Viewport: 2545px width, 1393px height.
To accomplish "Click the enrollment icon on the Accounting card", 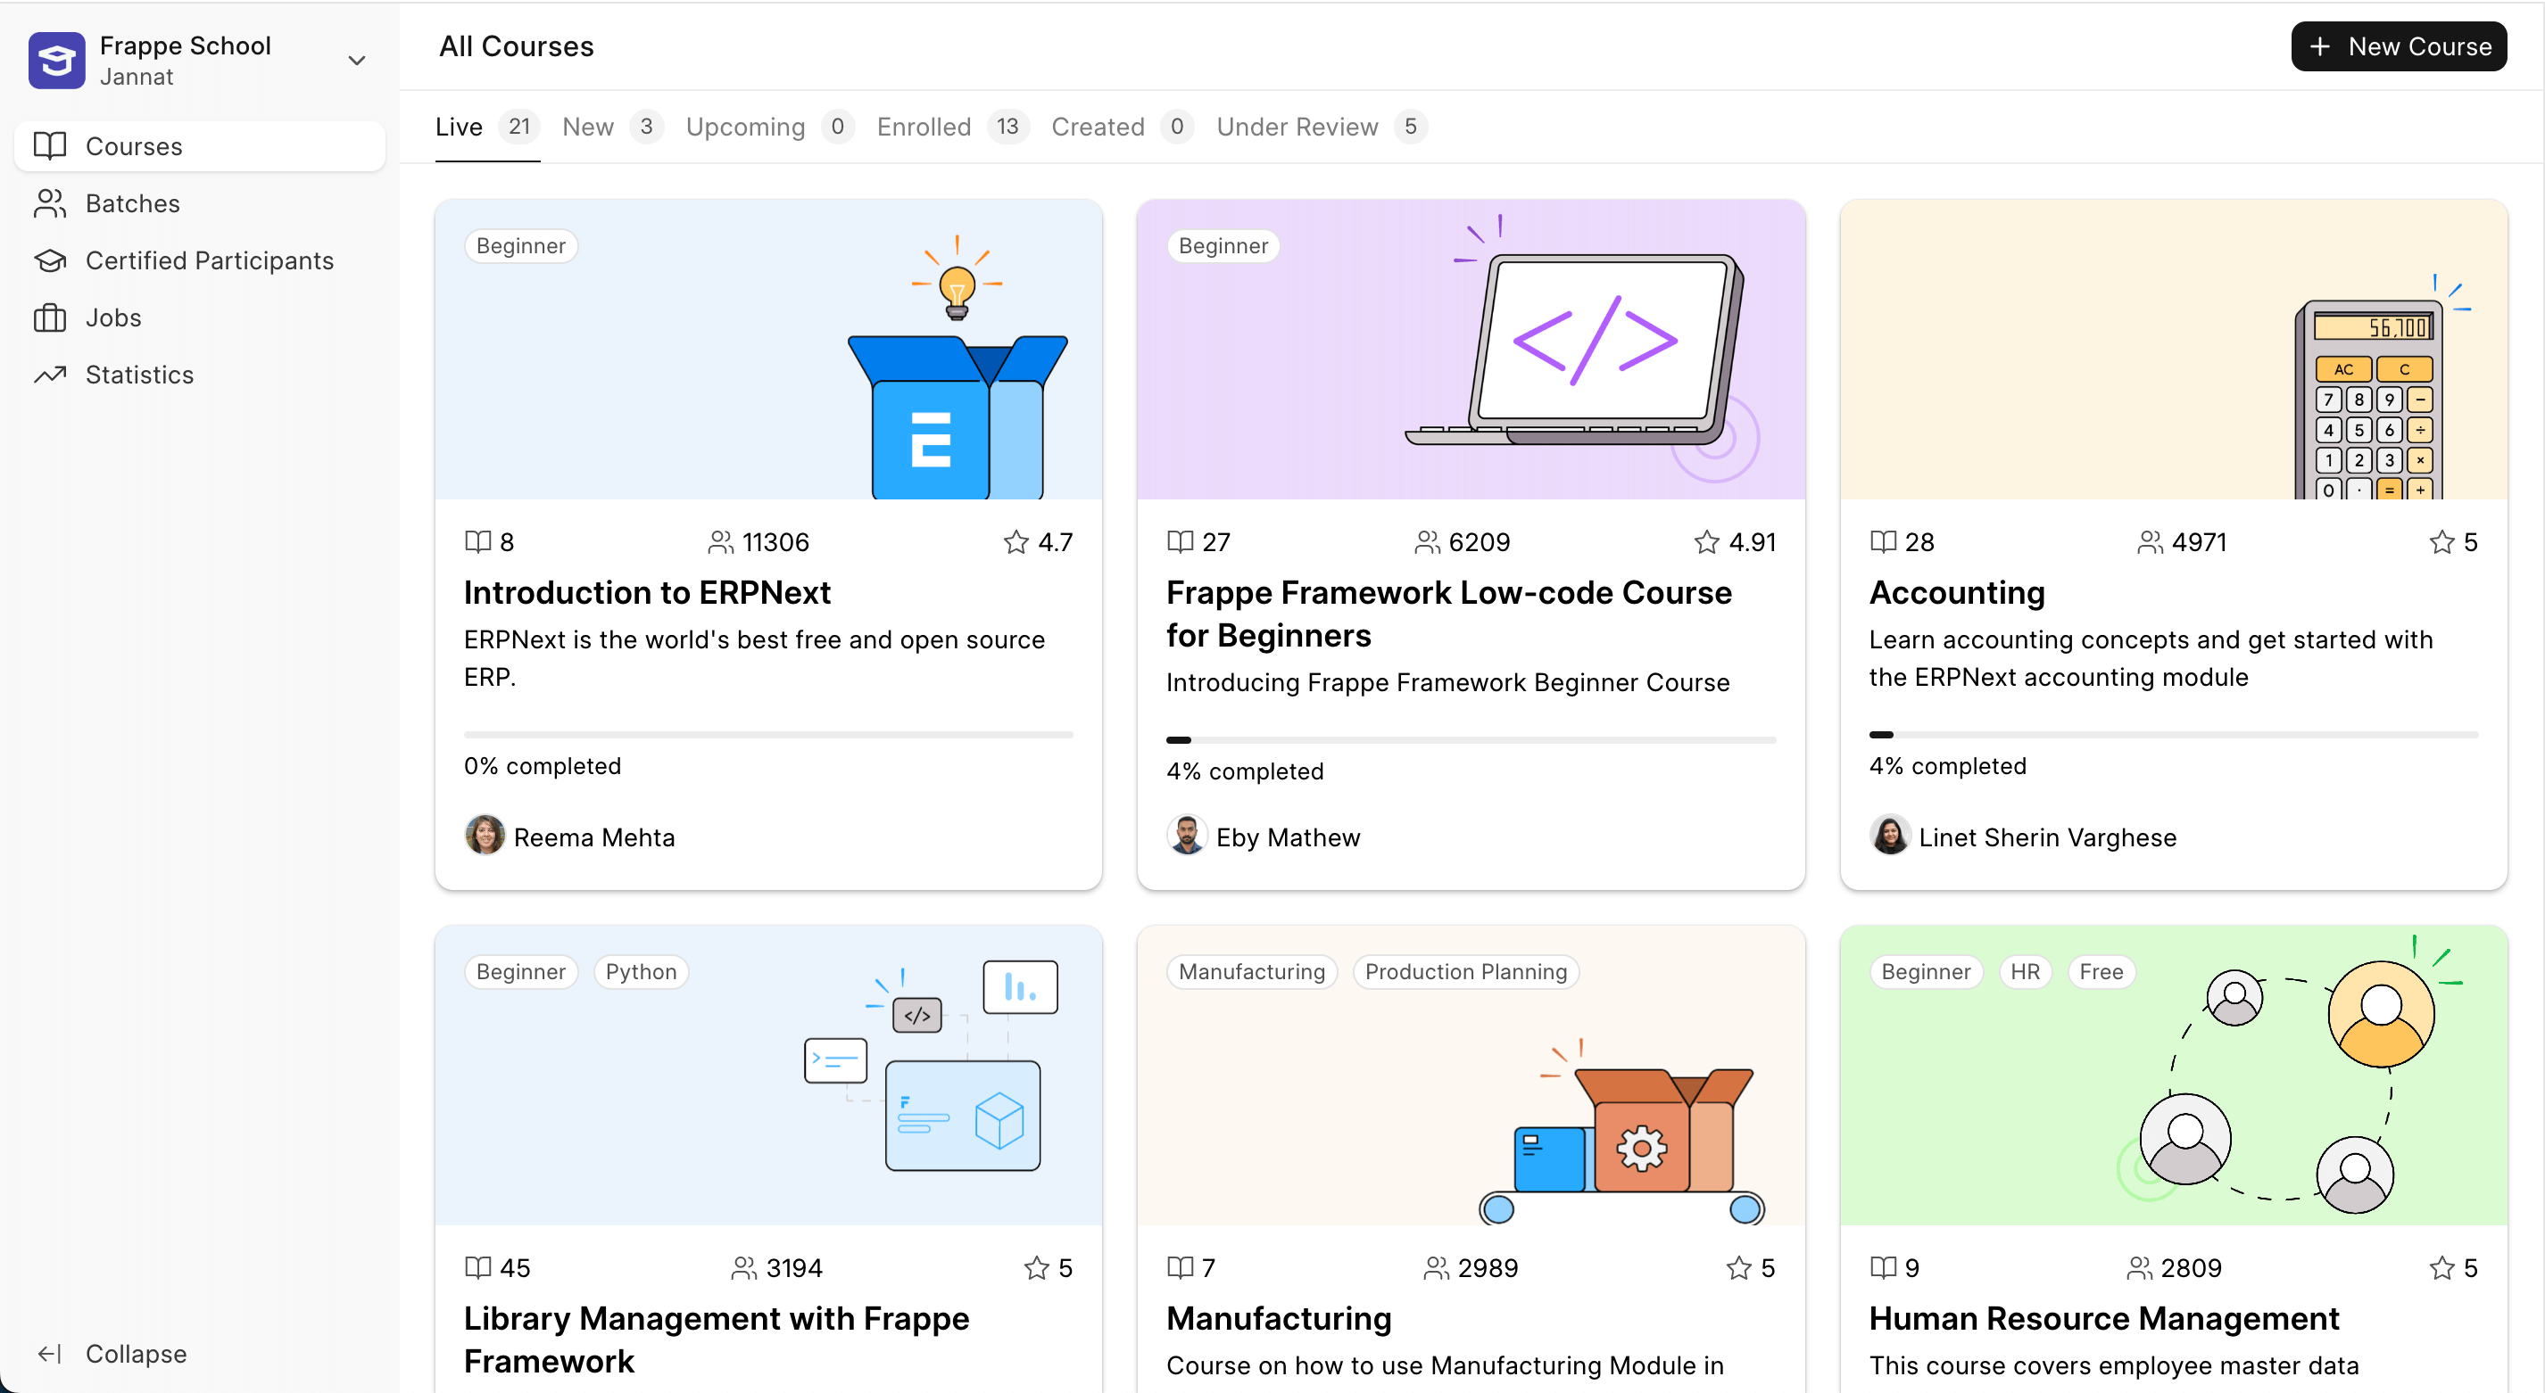I will (x=2150, y=542).
